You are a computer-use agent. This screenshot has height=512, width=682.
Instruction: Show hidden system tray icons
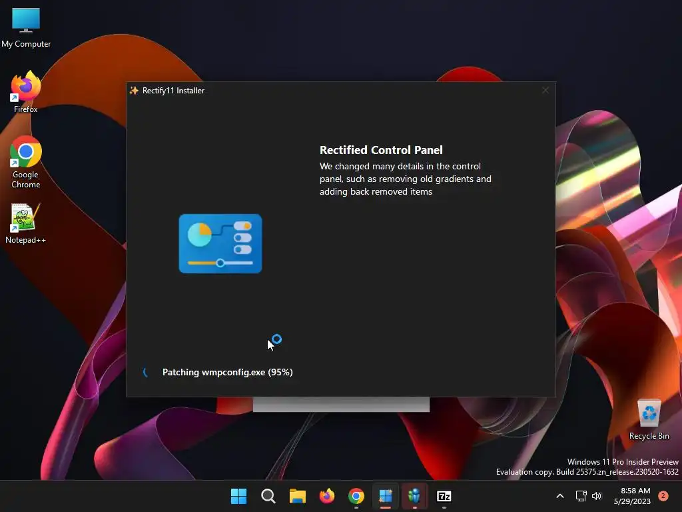(x=560, y=496)
